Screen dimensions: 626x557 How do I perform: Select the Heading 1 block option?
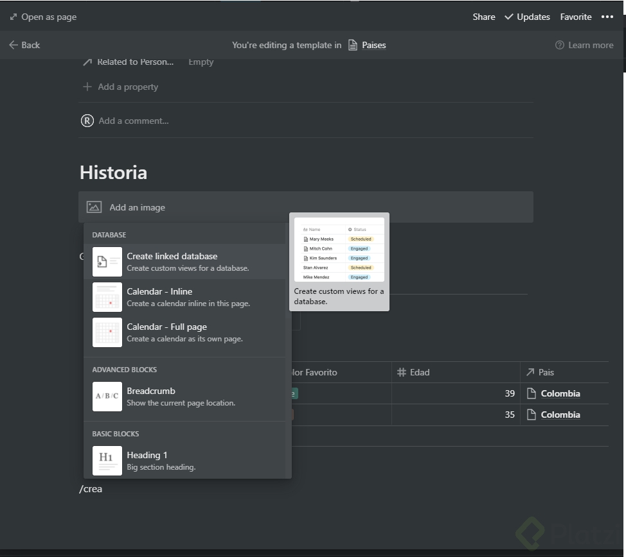184,461
